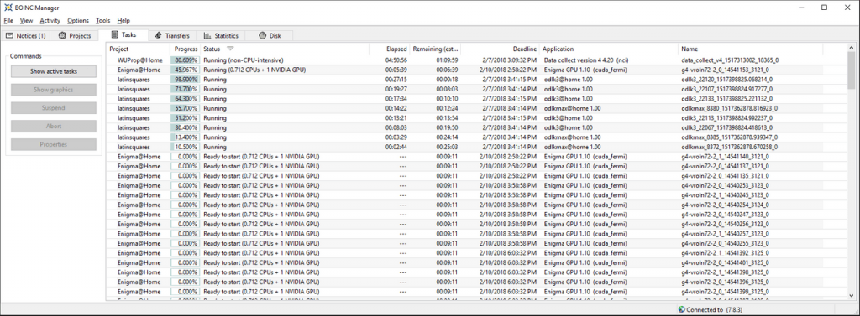860x316 pixels.
Task: Select task odlk3_22120_1517398825.068214_0
Action: pos(726,80)
